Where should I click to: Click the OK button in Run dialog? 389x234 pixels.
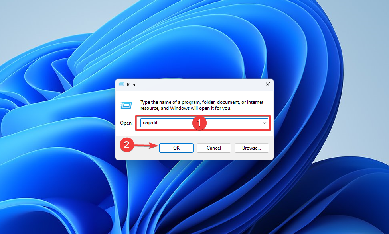pyautogui.click(x=176, y=148)
